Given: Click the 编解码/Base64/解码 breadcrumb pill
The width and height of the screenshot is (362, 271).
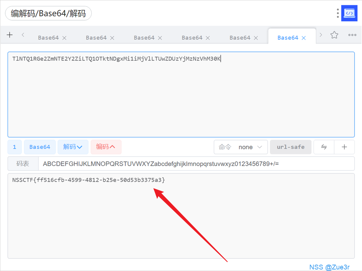Looking at the screenshot, I should pyautogui.click(x=48, y=14).
